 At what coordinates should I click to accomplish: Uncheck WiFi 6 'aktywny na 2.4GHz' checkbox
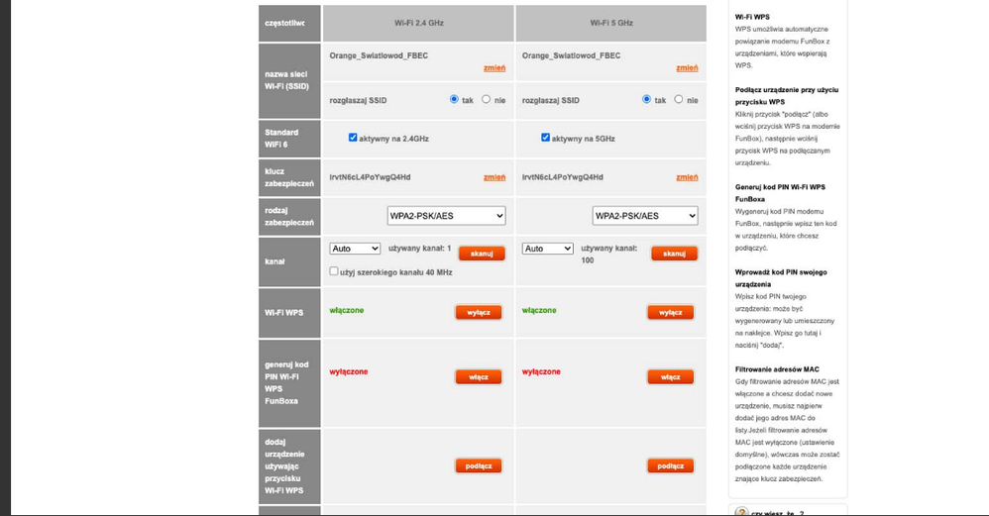353,138
